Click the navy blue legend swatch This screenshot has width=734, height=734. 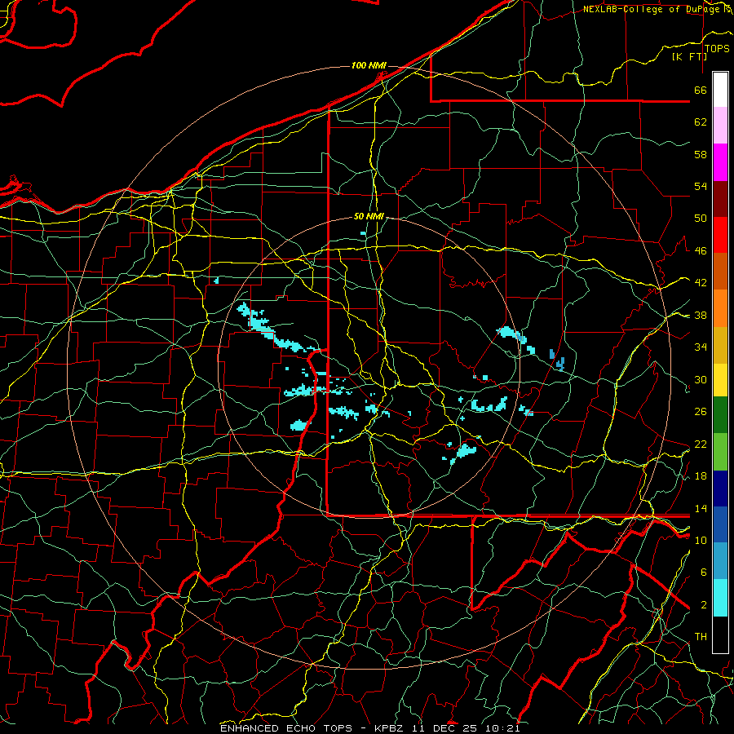coord(720,489)
